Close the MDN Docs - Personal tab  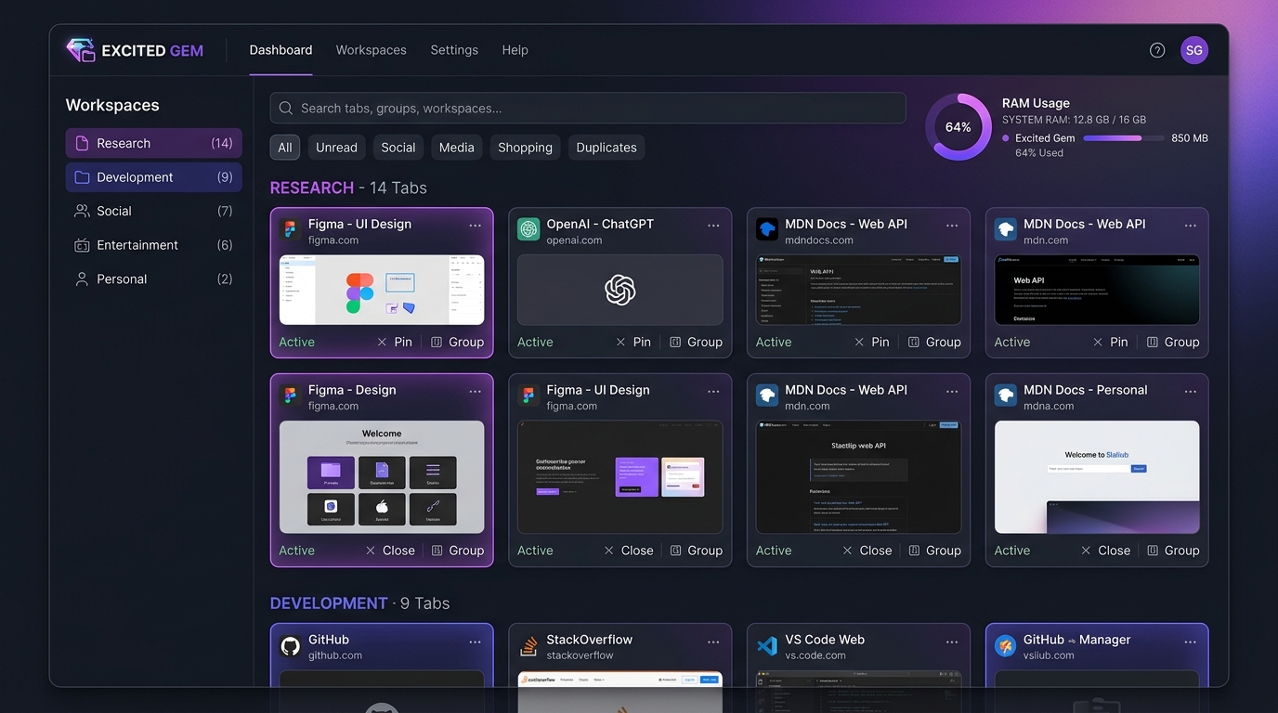pyautogui.click(x=1105, y=551)
